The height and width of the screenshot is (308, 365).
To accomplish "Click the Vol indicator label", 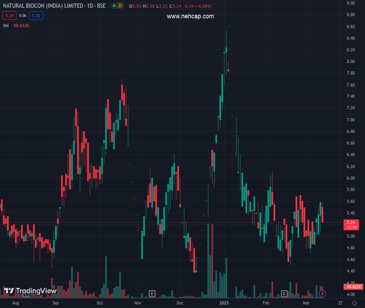I will point(6,25).
